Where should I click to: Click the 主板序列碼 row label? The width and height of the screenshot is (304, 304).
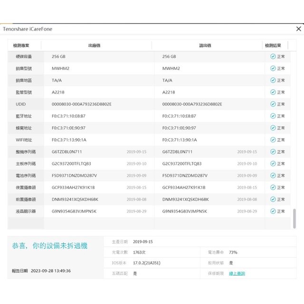point(26,163)
